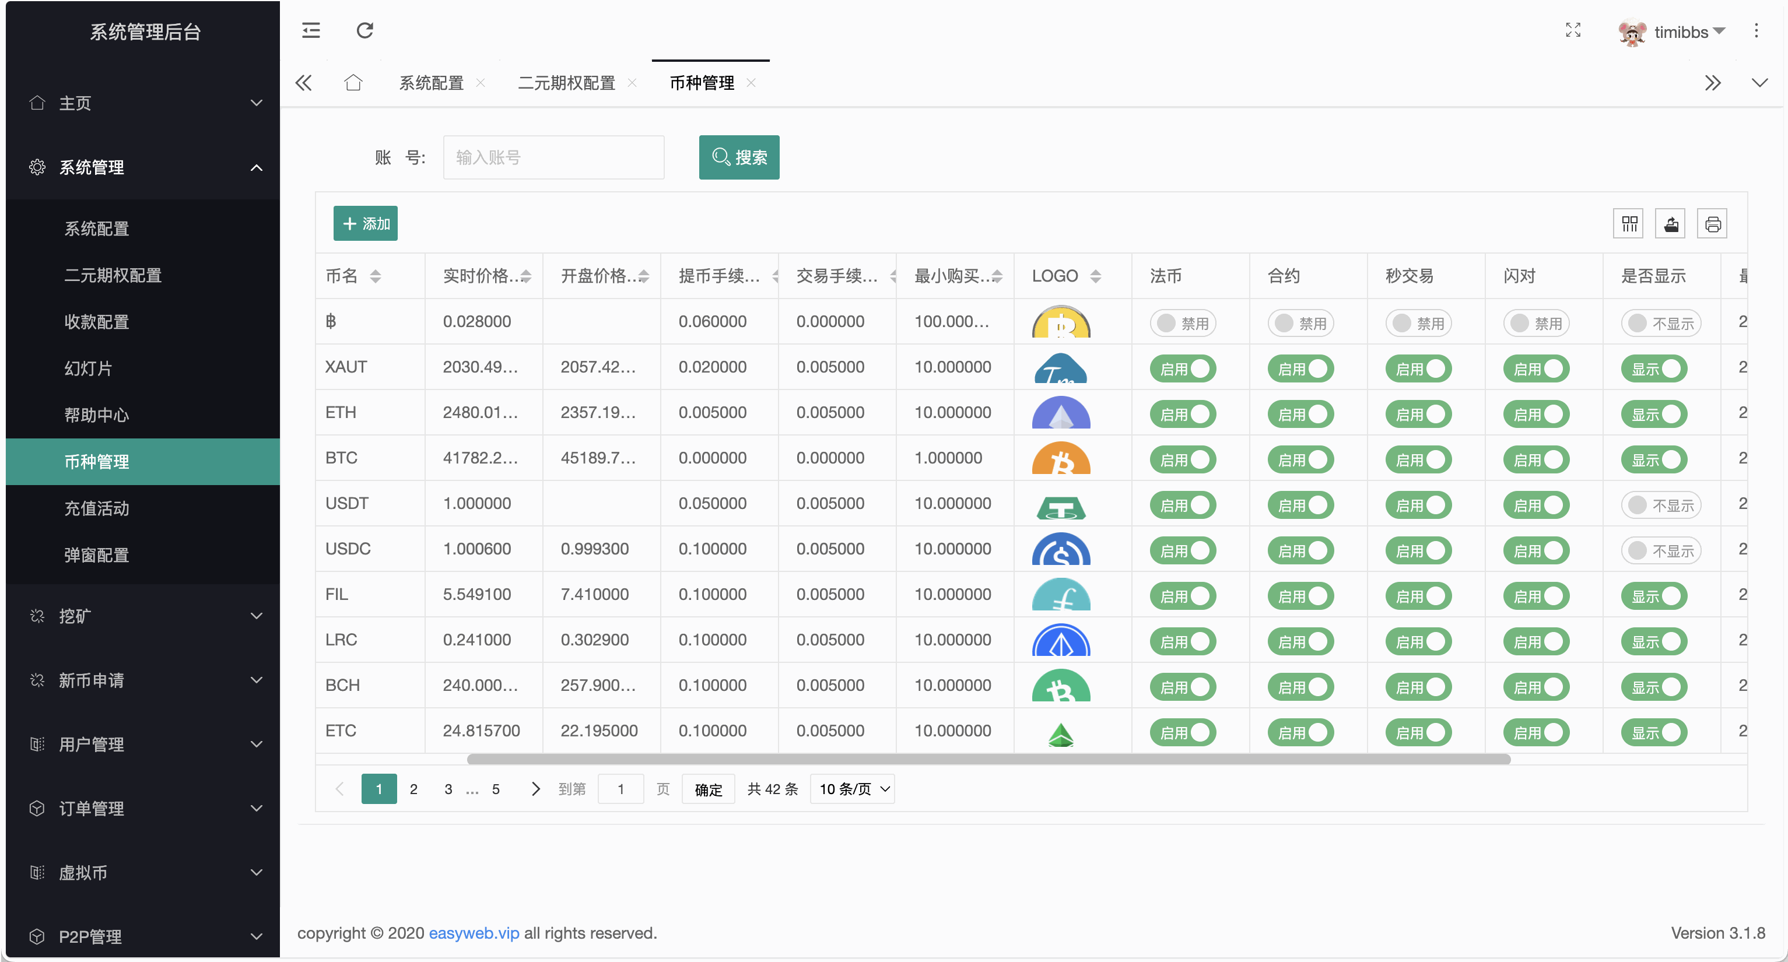The image size is (1788, 962).
Task: Collapse the sidebar via the hamburger icon
Action: 310,30
